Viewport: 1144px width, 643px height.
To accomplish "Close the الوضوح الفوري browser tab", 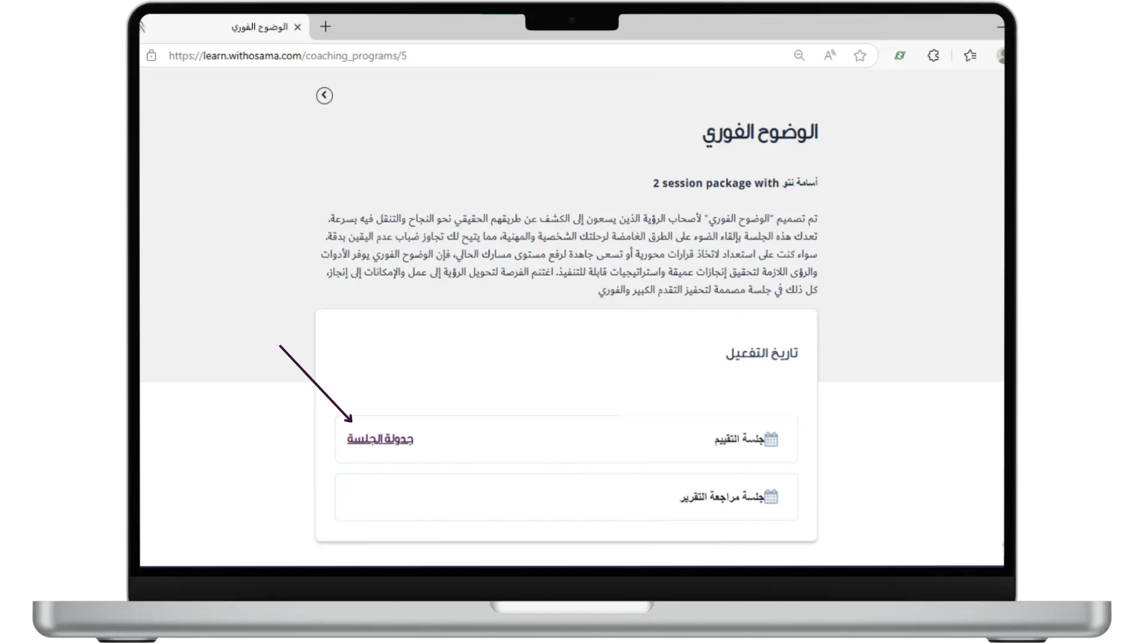I will (297, 27).
